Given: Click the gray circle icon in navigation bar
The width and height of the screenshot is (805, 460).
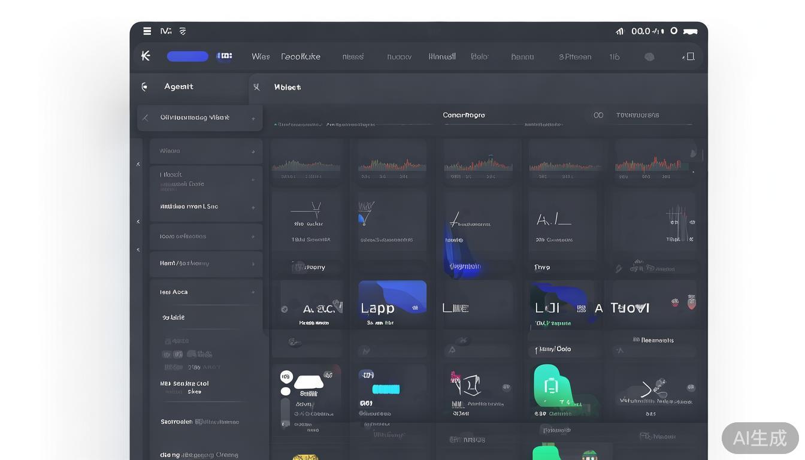Looking at the screenshot, I should [649, 57].
